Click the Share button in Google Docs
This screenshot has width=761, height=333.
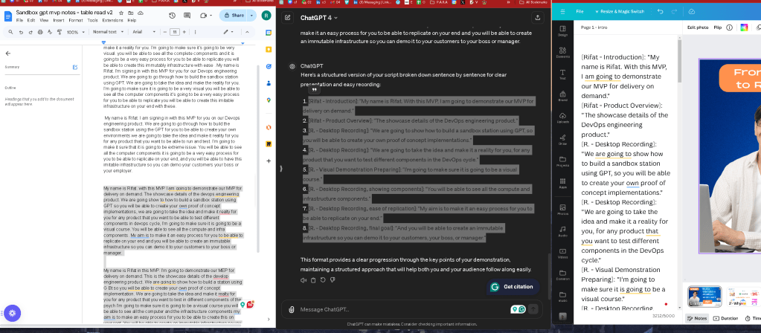pyautogui.click(x=234, y=16)
